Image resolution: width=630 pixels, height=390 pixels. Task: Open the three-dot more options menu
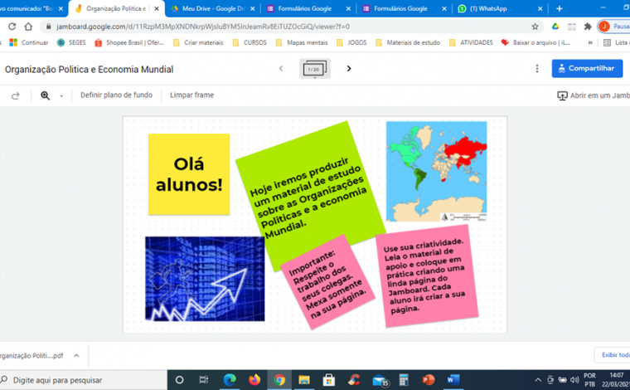537,69
